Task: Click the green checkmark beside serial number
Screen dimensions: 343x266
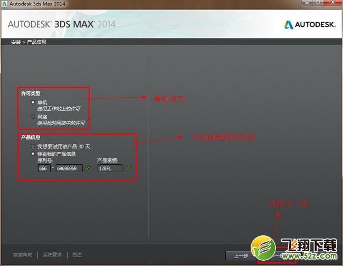Action: [x=87, y=168]
